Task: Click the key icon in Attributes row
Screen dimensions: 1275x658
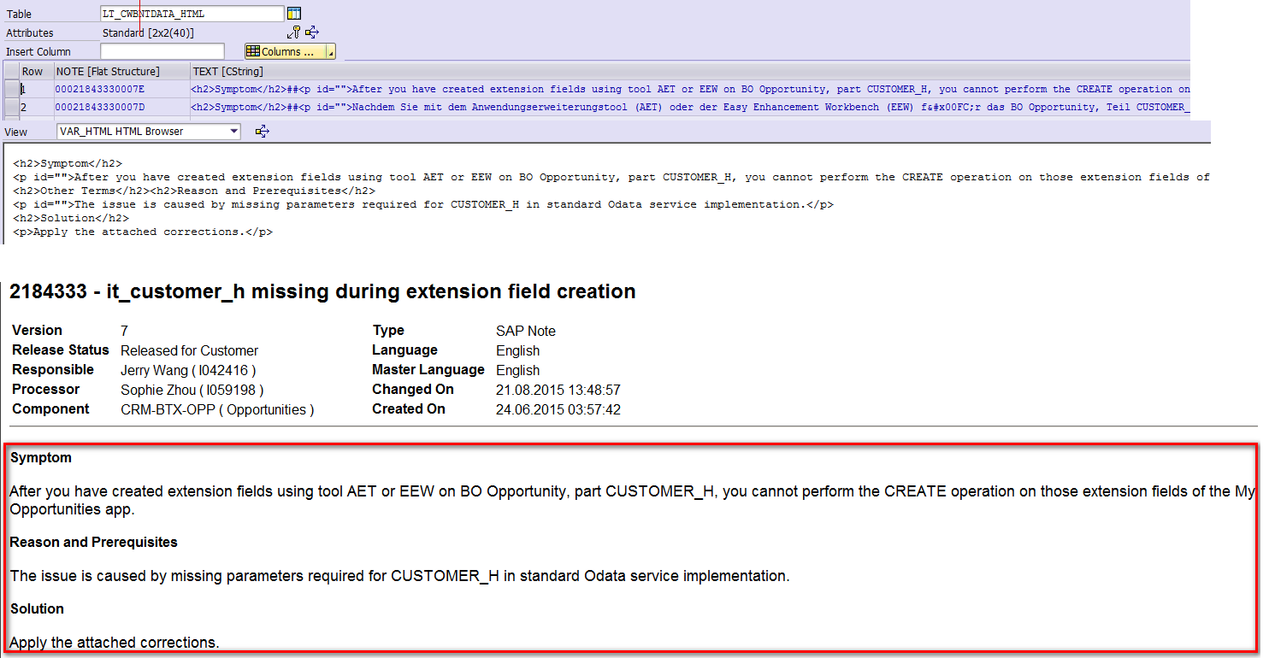Action: pos(294,32)
